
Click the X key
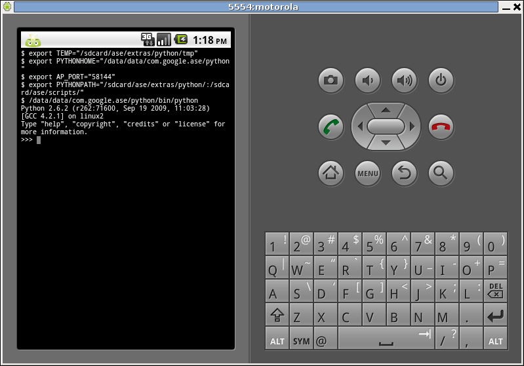(325, 314)
